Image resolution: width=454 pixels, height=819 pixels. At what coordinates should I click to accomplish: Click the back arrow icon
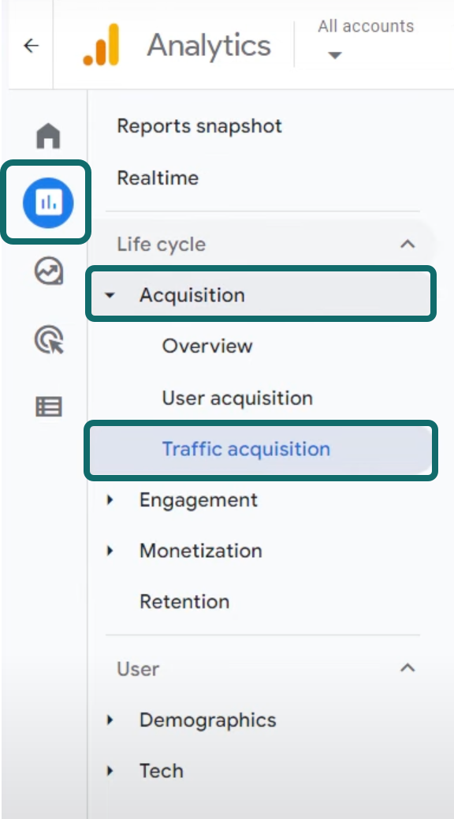(32, 46)
